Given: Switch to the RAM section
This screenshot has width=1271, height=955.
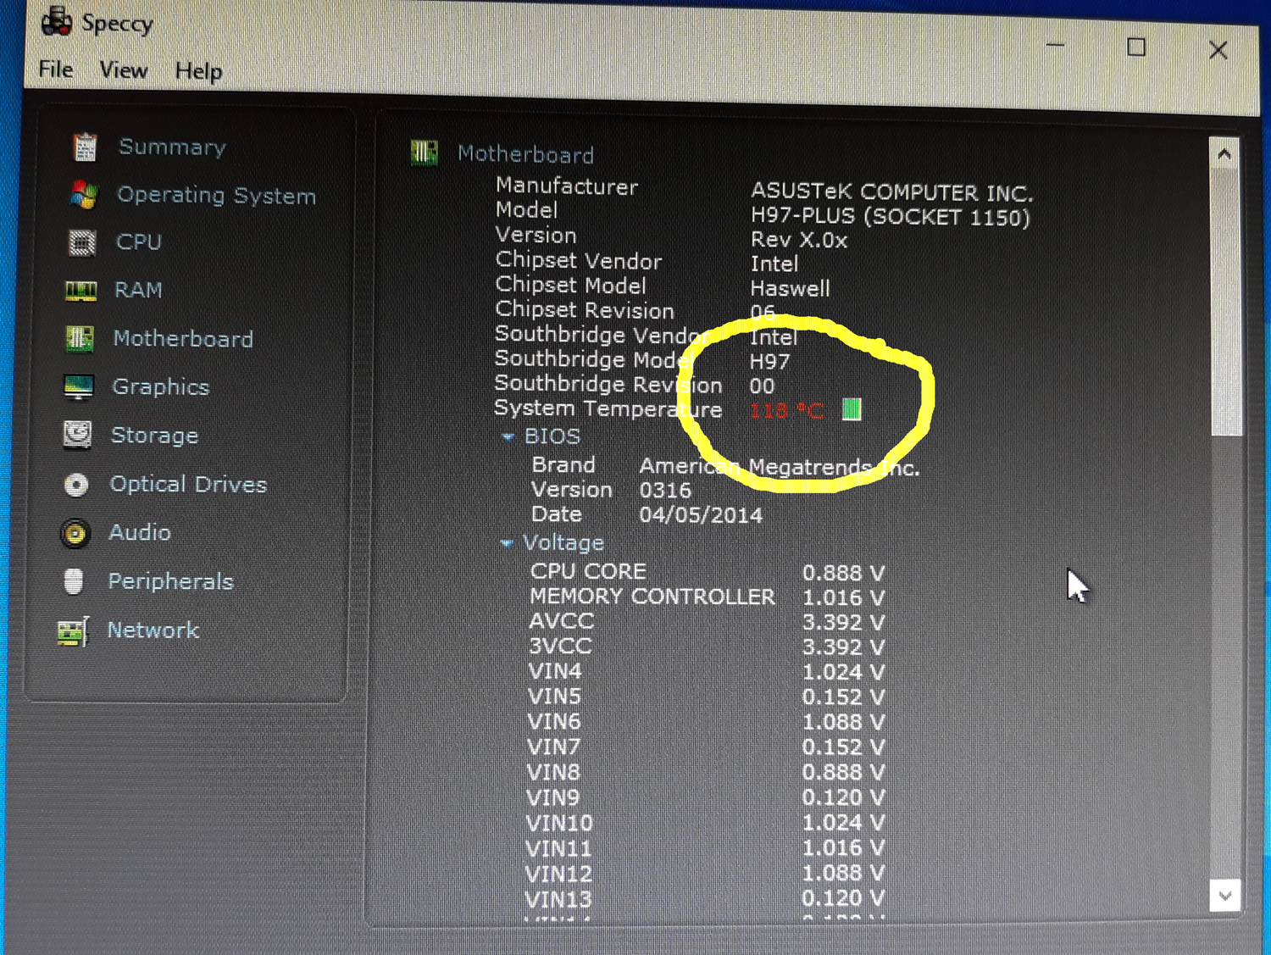Looking at the screenshot, I should [138, 291].
